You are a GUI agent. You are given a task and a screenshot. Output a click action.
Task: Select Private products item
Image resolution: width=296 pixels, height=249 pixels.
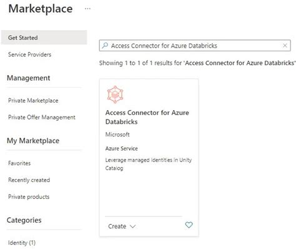point(29,197)
